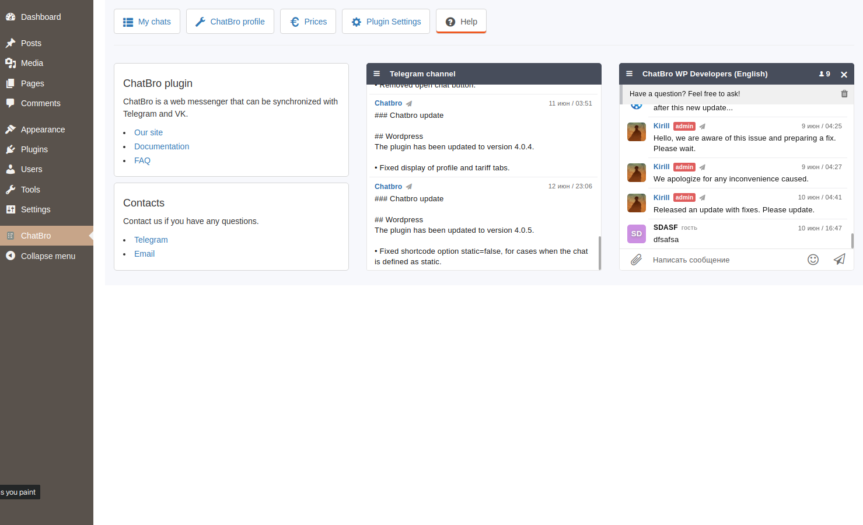Select the Pages icon in the sidebar
The height and width of the screenshot is (525, 863).
click(x=10, y=83)
